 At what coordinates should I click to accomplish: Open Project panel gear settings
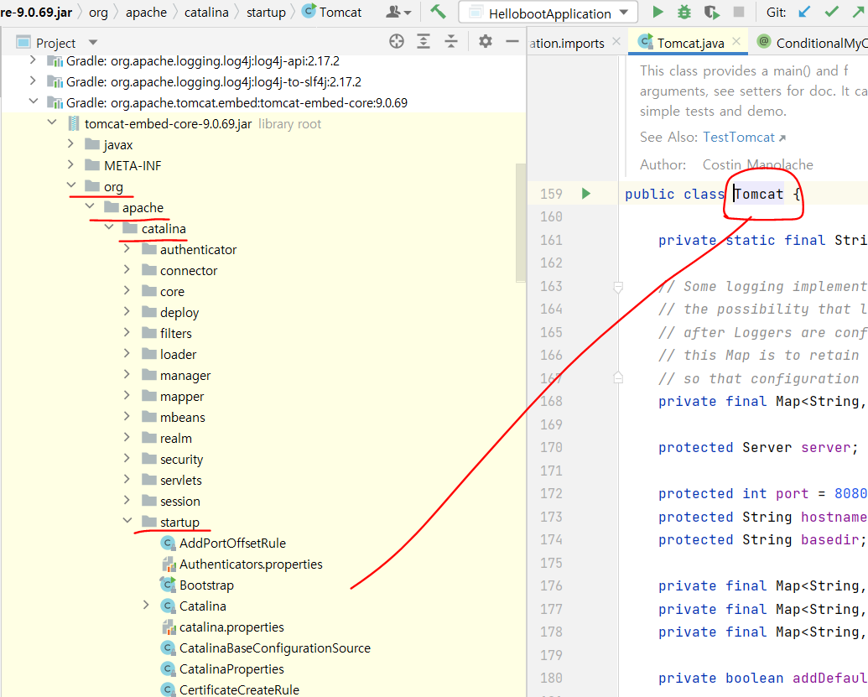486,42
